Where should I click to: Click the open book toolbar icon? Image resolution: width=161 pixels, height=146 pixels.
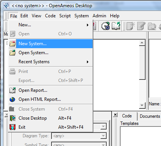click(x=116, y=26)
